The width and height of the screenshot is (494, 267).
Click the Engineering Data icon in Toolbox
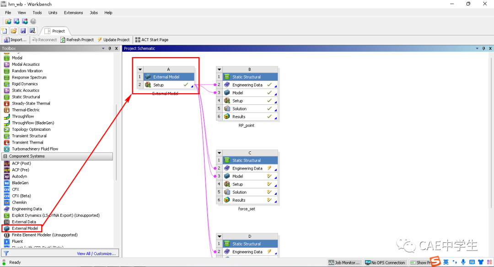tap(6, 209)
